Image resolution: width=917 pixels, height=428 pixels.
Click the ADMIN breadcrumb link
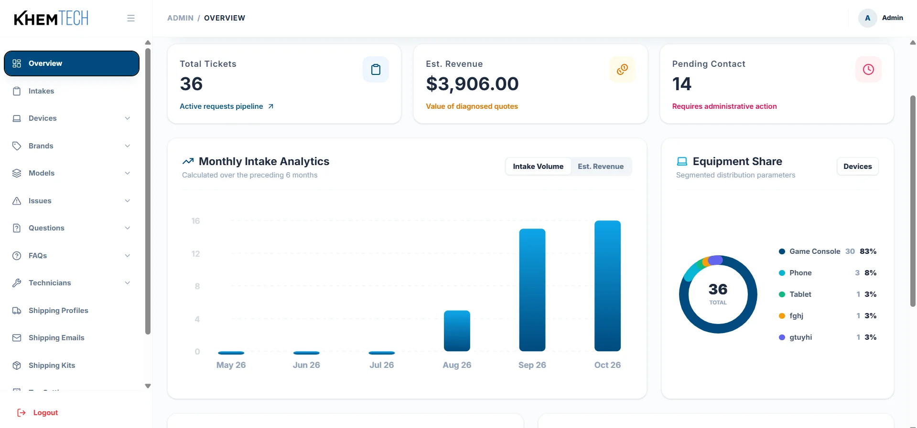180,18
